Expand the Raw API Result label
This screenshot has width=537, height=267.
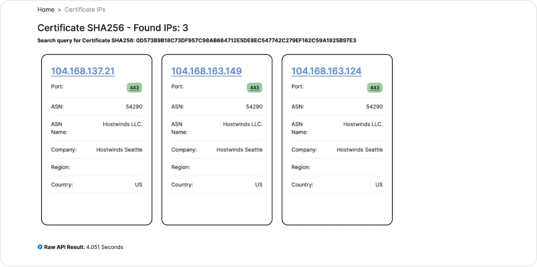point(64,247)
